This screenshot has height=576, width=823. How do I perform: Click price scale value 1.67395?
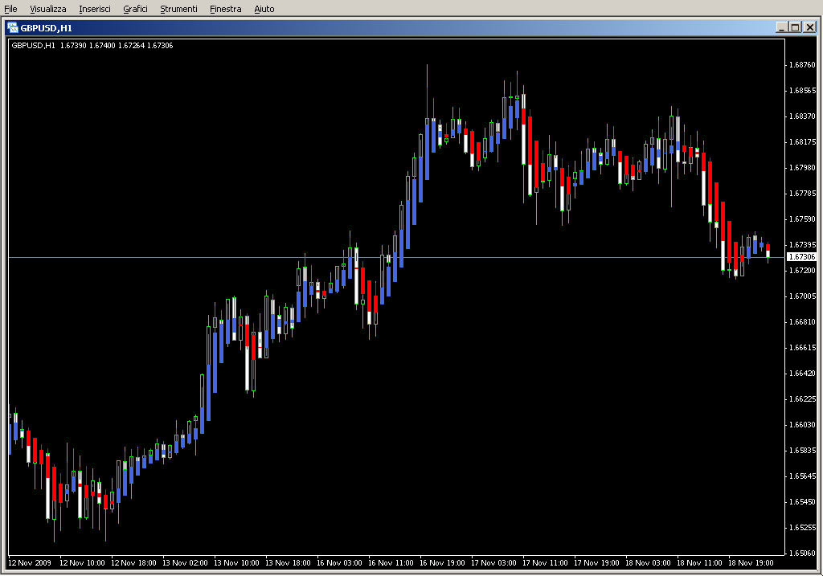click(x=803, y=245)
